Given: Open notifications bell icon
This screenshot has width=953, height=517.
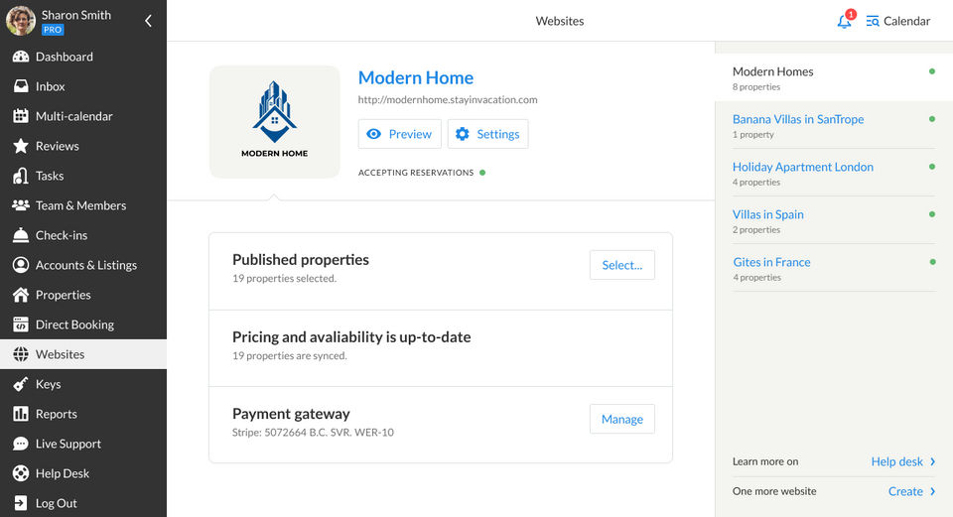Looking at the screenshot, I should click(x=844, y=21).
